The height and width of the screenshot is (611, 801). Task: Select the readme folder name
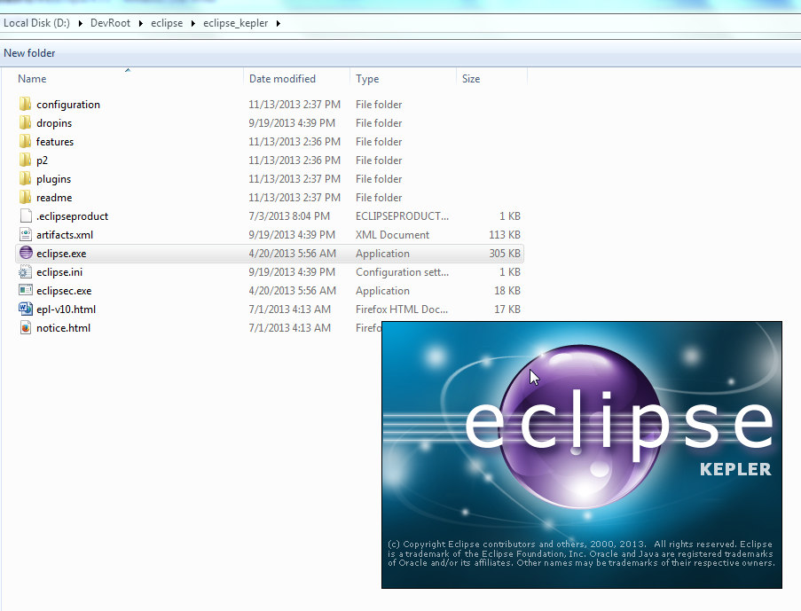click(54, 197)
